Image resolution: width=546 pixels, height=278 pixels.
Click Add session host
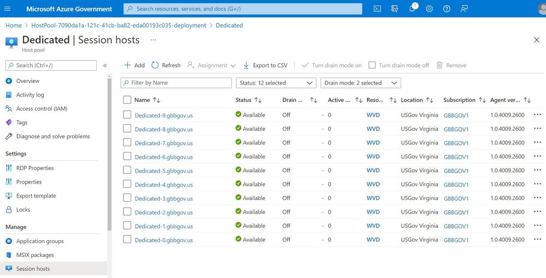pos(134,65)
